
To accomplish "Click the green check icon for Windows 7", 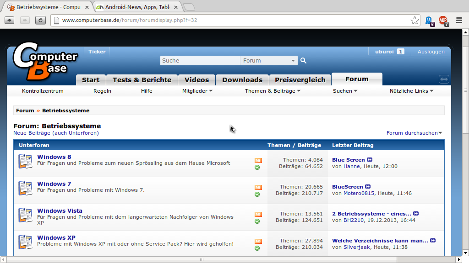I will pyautogui.click(x=257, y=195).
